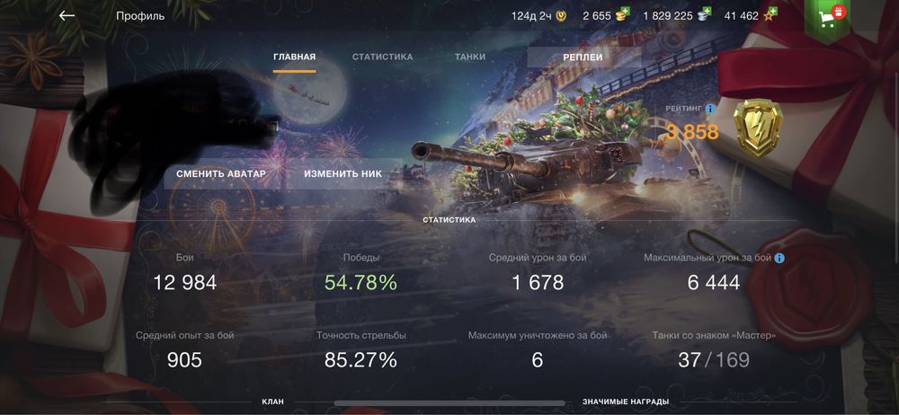Show max damage info icon
This screenshot has width=899, height=415.
(779, 259)
